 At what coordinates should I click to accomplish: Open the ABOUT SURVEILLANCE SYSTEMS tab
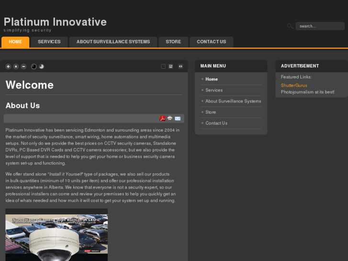click(113, 42)
